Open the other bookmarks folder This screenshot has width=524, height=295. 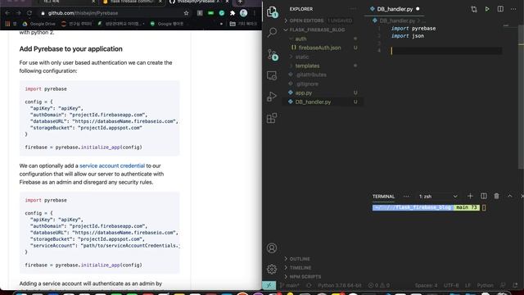pyautogui.click(x=243, y=24)
